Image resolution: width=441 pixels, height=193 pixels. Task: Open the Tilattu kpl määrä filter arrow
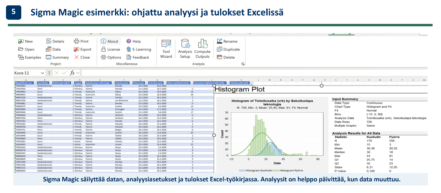click(x=72, y=83)
